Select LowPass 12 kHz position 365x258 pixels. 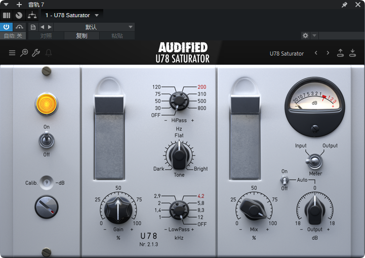(200, 218)
